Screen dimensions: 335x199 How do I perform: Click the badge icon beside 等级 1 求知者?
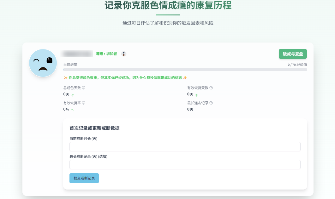tap(124, 54)
